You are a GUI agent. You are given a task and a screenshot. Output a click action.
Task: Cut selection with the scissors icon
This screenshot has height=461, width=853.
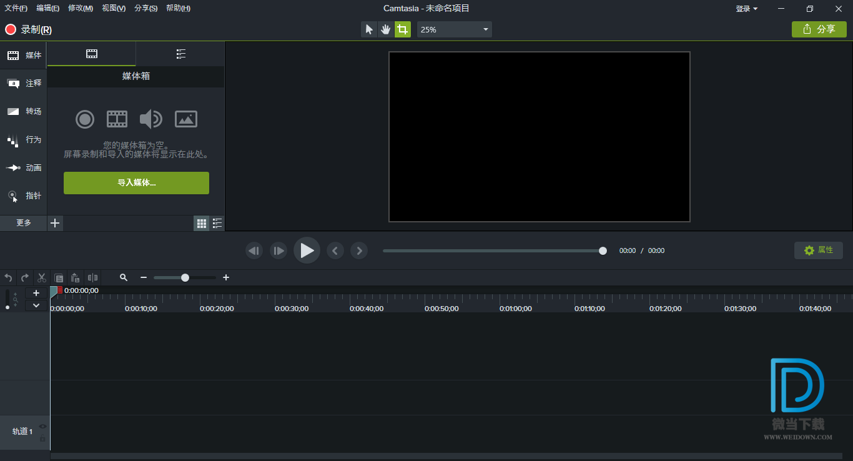pyautogui.click(x=42, y=278)
